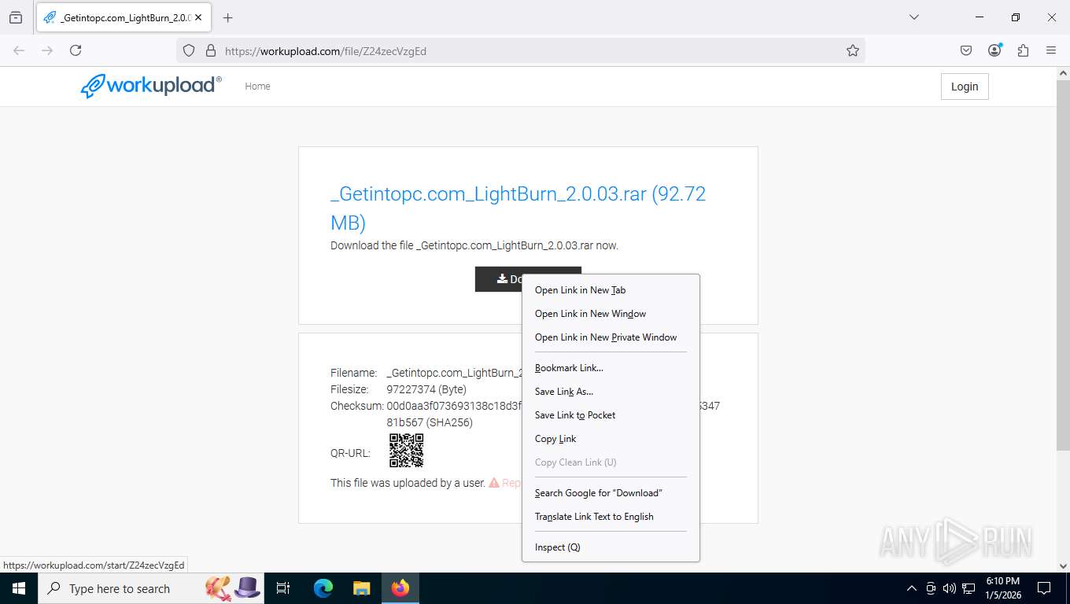
Task: Click the site padlock icon
Action: pyautogui.click(x=210, y=50)
